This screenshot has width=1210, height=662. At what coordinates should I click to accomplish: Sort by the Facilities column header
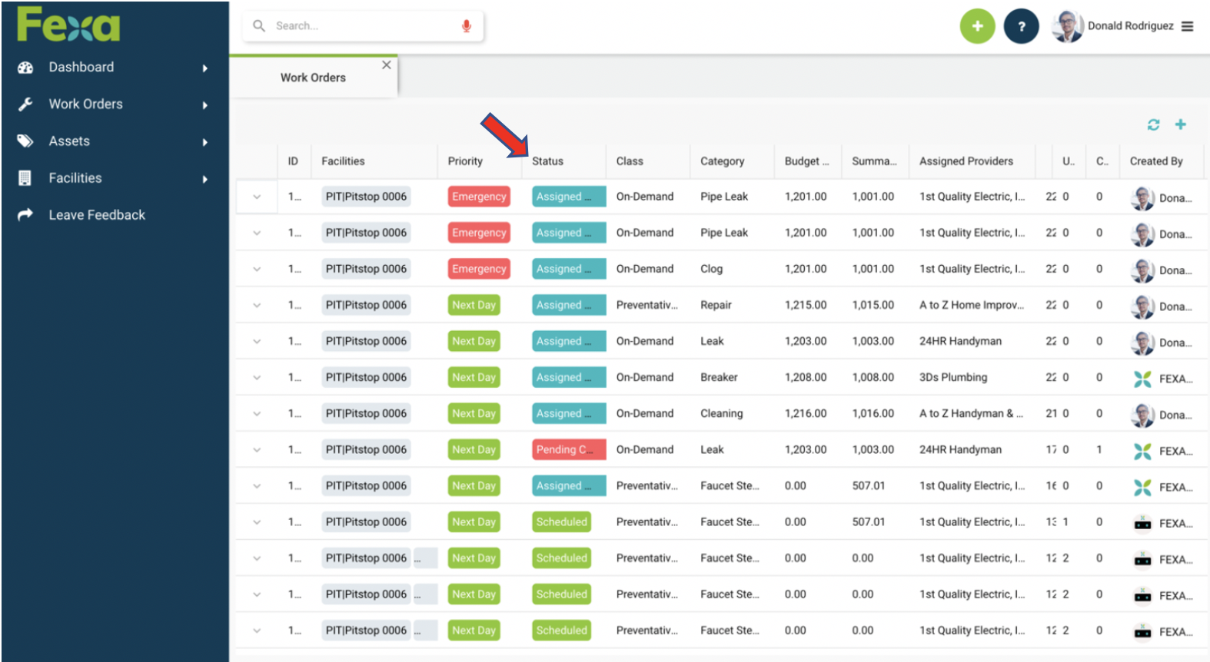[343, 161]
